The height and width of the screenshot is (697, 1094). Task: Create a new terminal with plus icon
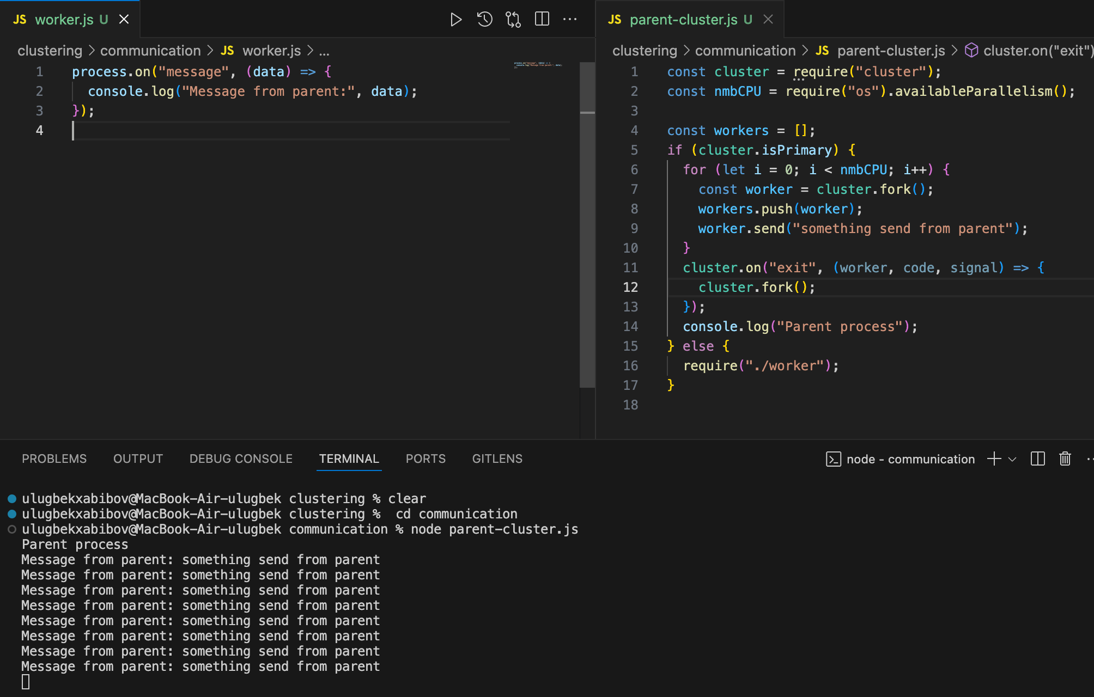click(x=994, y=458)
